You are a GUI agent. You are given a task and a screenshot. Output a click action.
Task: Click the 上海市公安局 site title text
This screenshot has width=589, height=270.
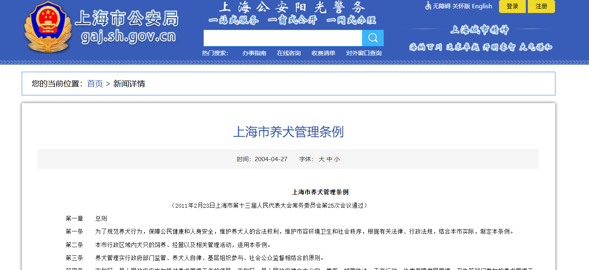click(x=127, y=19)
